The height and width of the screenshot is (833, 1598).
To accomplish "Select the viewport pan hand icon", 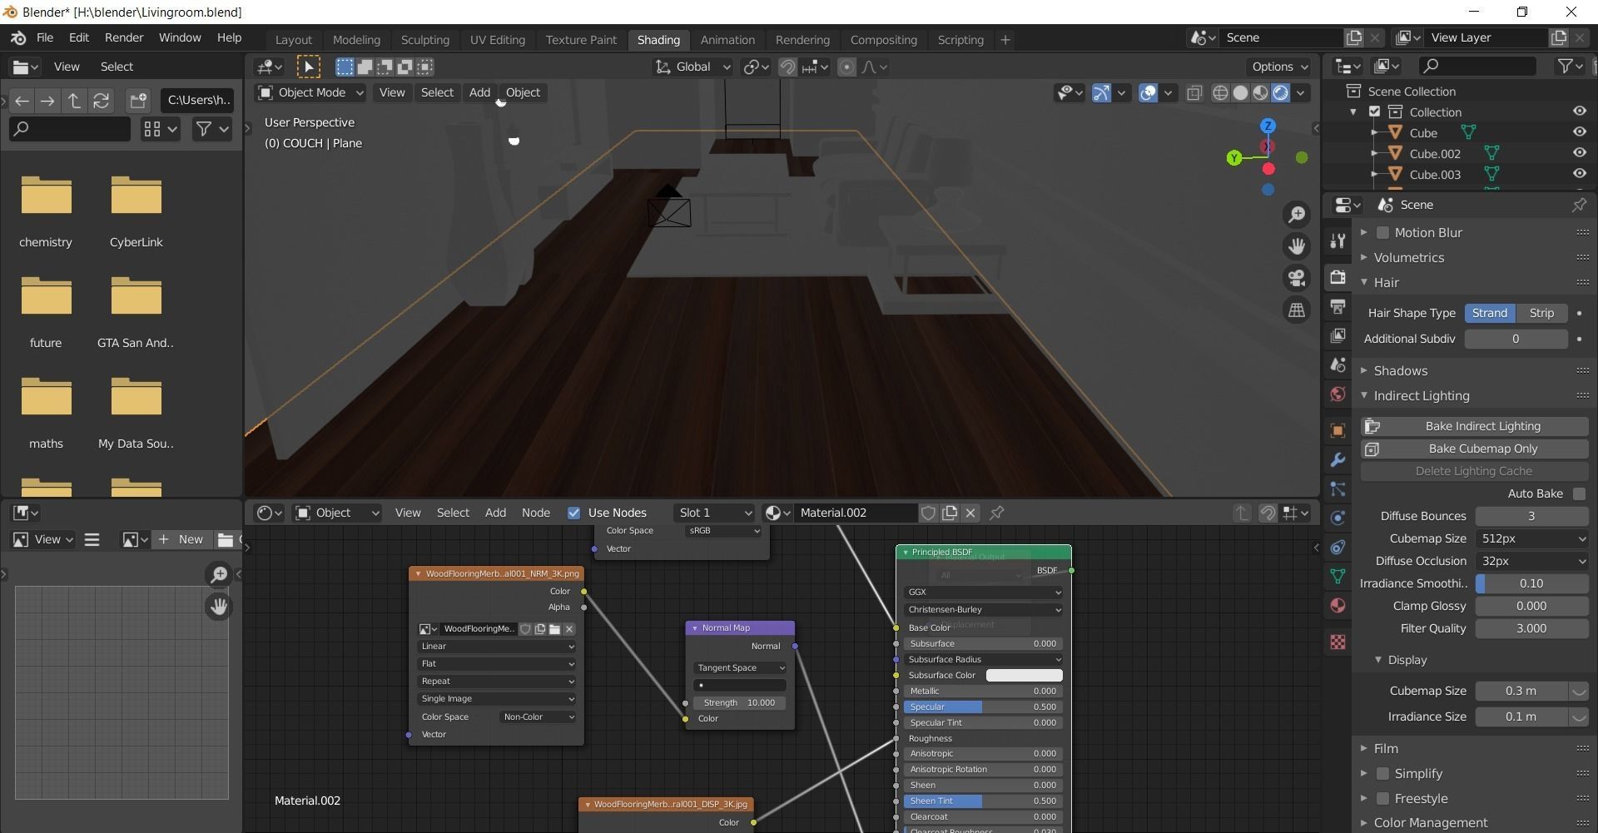I will (1297, 246).
